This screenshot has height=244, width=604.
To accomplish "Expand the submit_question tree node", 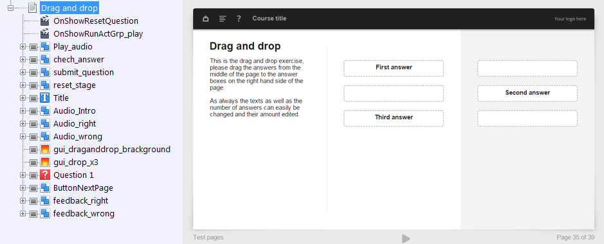I will tap(23, 73).
